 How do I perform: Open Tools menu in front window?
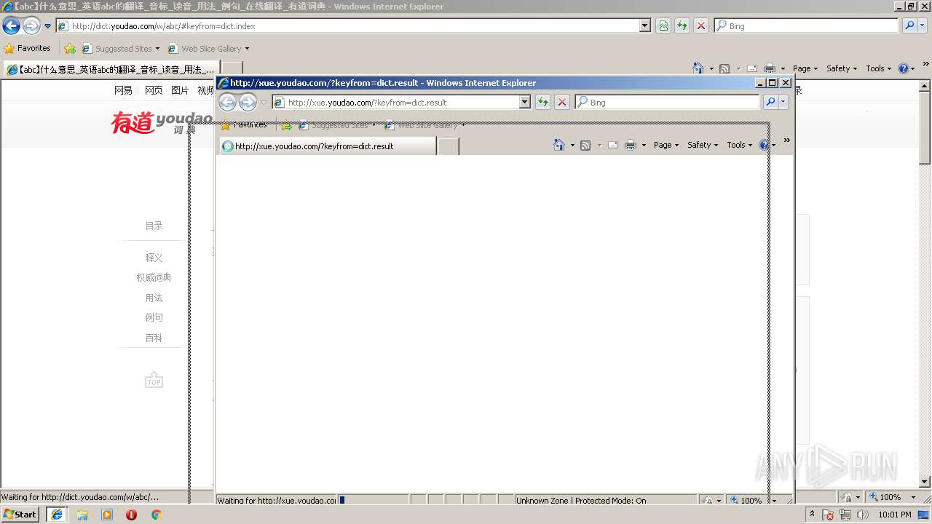pos(739,145)
